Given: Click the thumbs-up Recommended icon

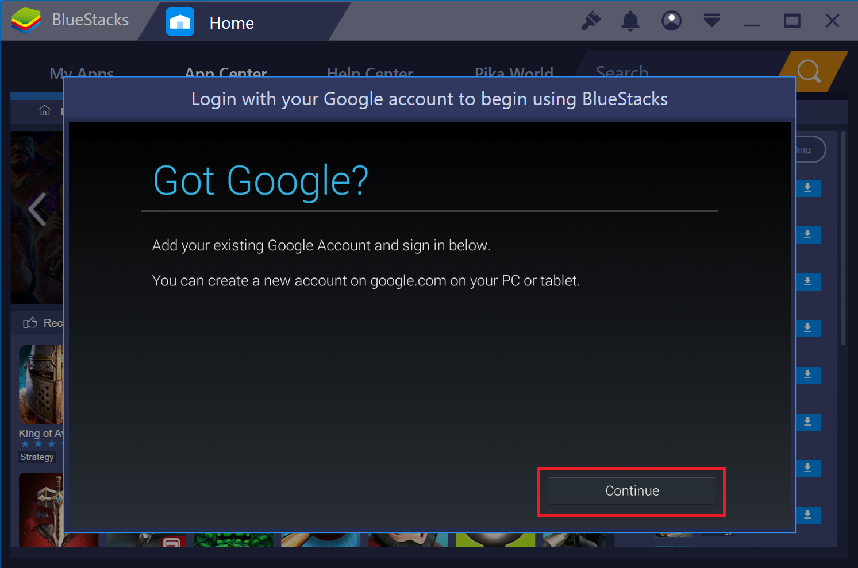Looking at the screenshot, I should point(30,323).
